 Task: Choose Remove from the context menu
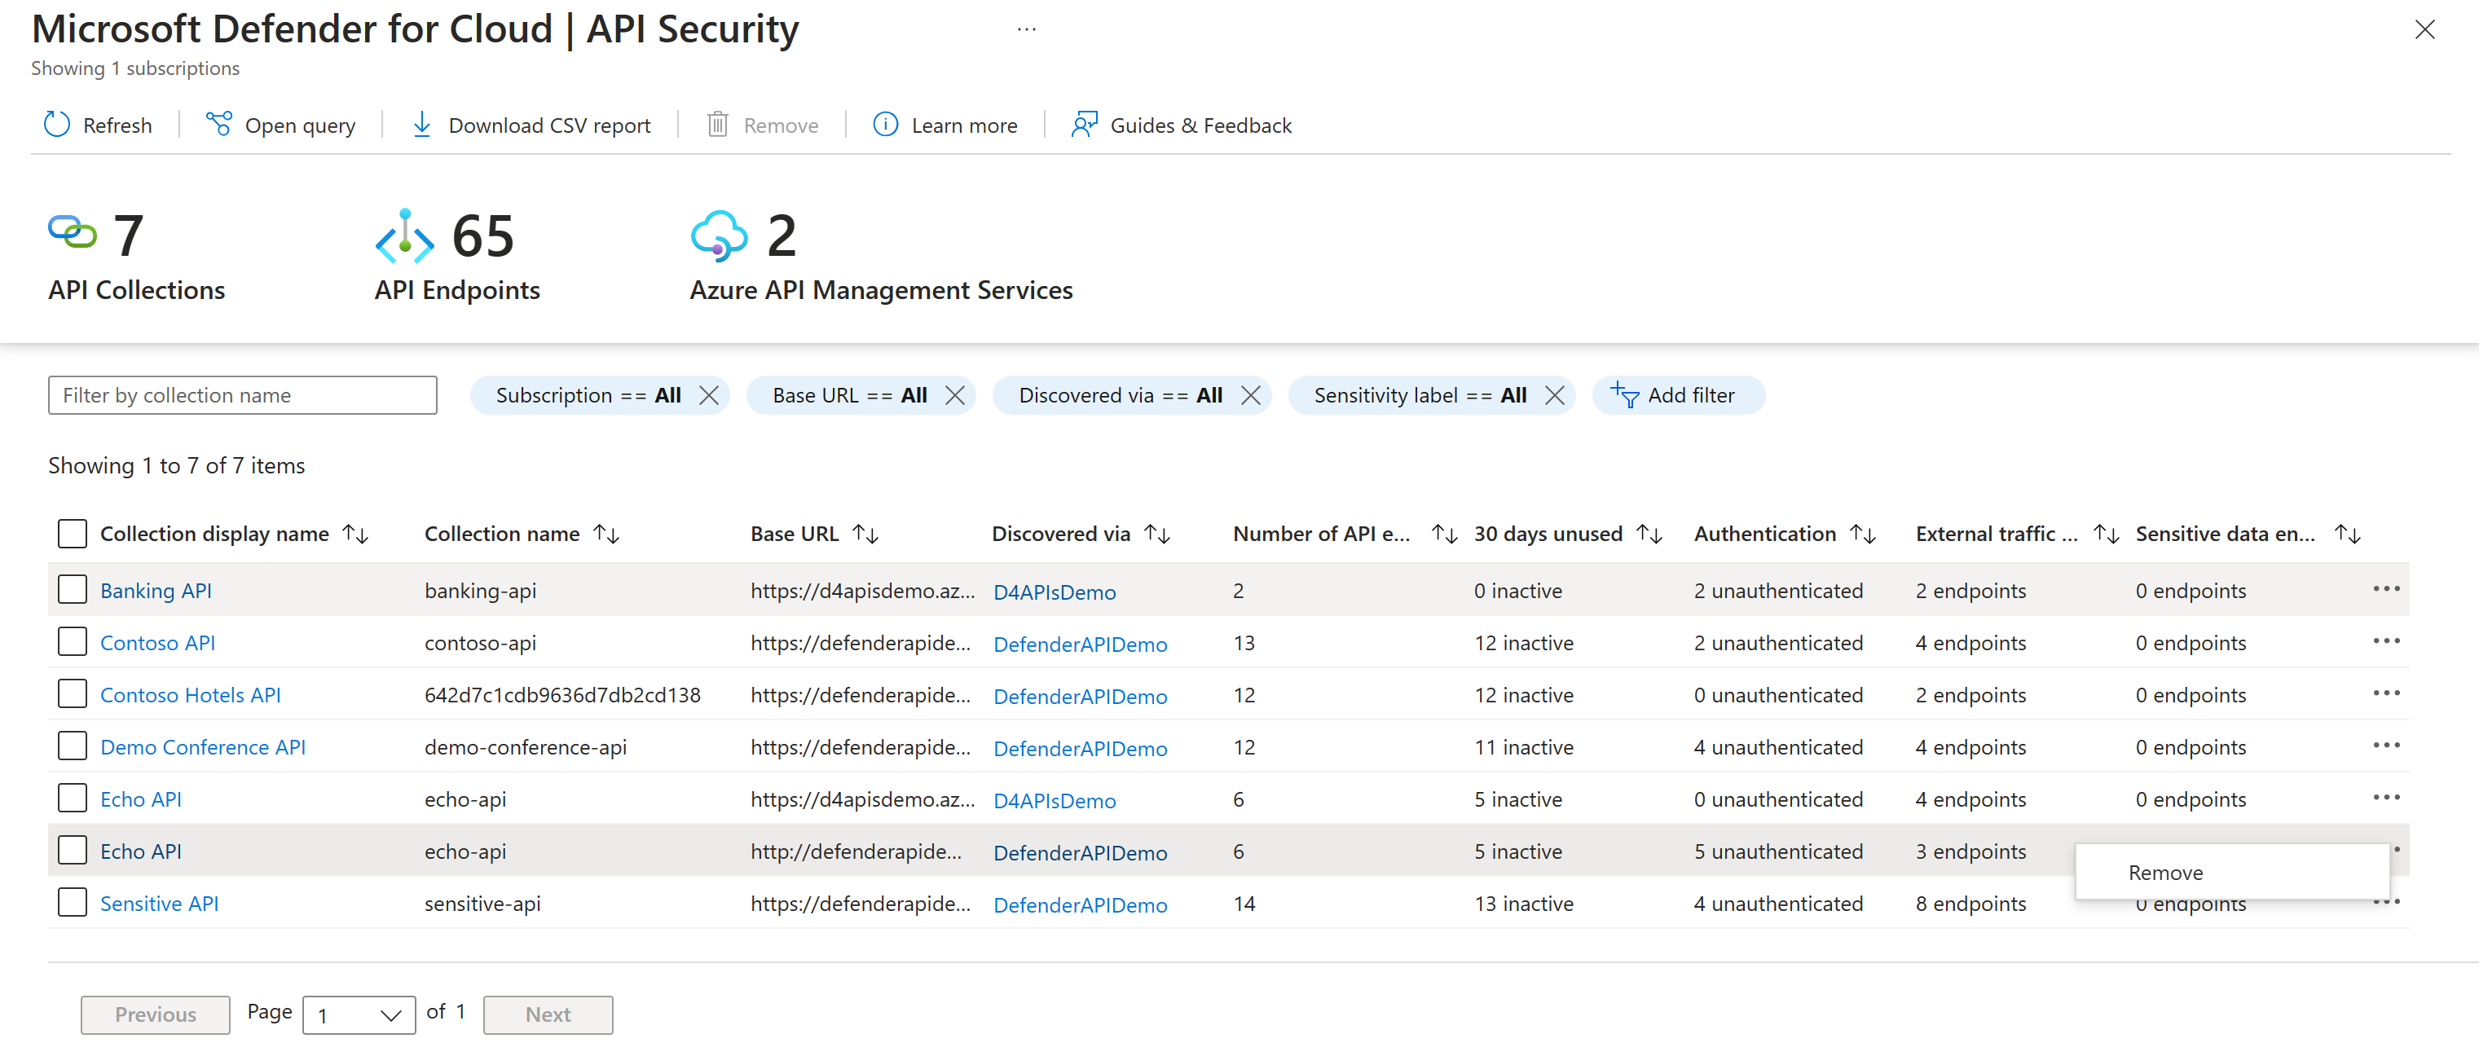click(x=2232, y=872)
